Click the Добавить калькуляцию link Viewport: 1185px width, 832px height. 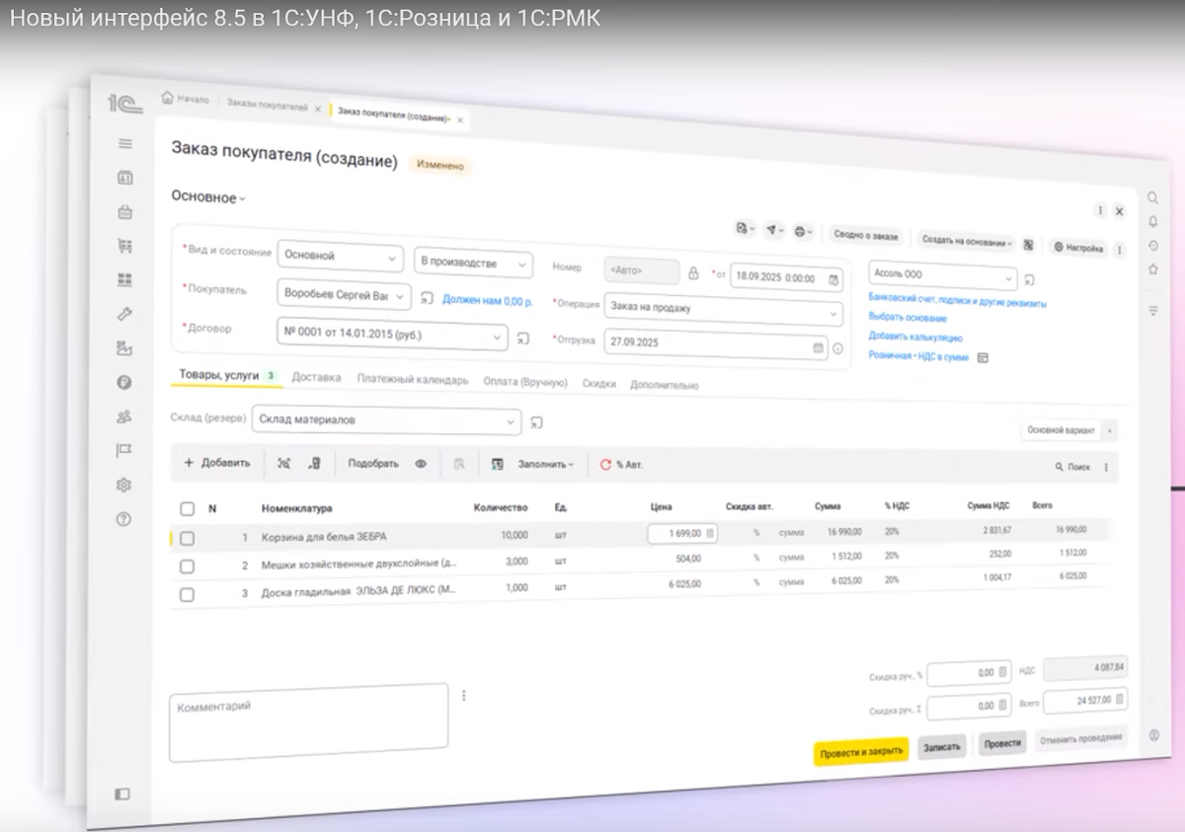pyautogui.click(x=914, y=337)
